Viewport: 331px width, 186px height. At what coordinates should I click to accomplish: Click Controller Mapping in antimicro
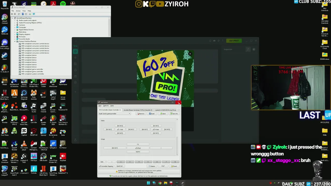click(106, 166)
